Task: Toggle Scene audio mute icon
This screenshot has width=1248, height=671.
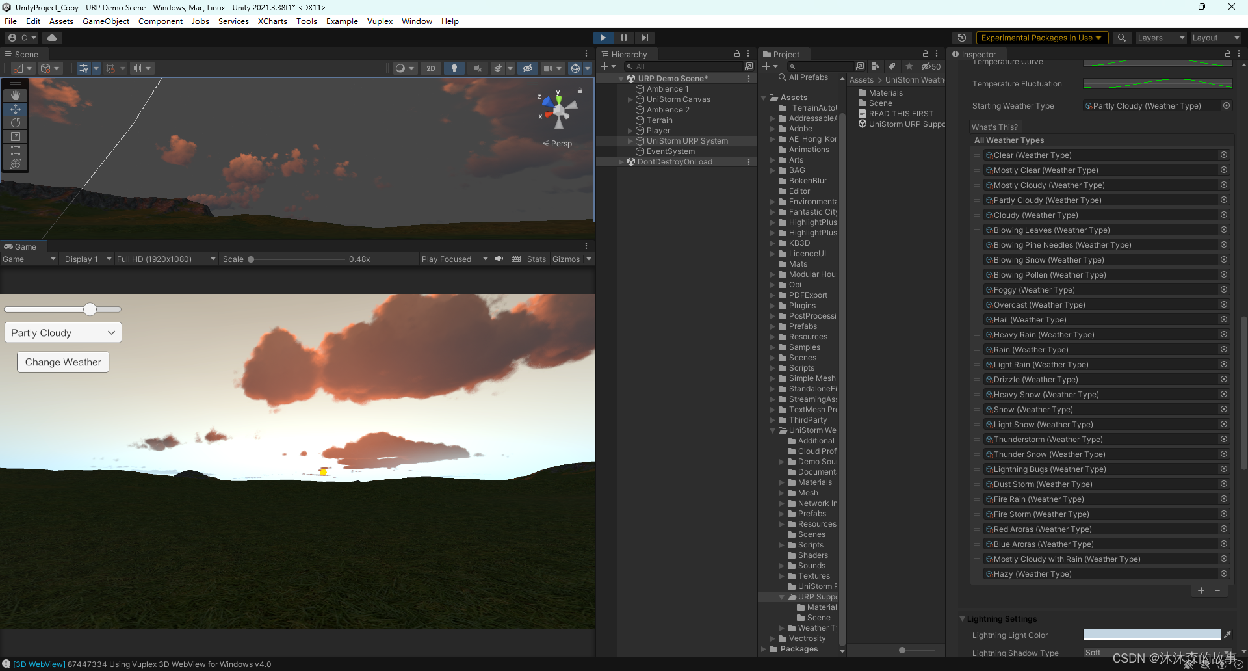Action: pos(478,68)
